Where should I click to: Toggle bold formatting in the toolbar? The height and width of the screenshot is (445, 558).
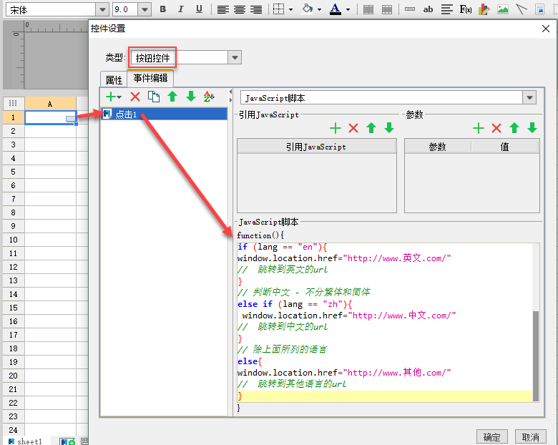163,9
